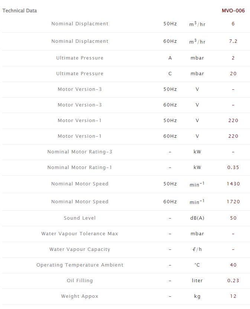This screenshot has height=309, width=250.
Task: Click the Oil Filling row label
Action: 80,280
